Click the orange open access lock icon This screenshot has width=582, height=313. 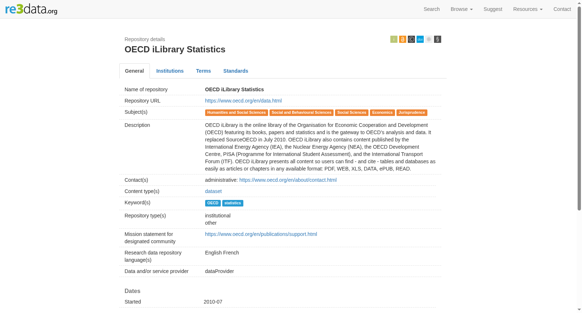pyautogui.click(x=403, y=39)
